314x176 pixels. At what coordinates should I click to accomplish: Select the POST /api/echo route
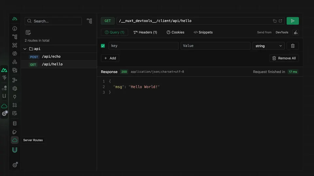point(59,57)
